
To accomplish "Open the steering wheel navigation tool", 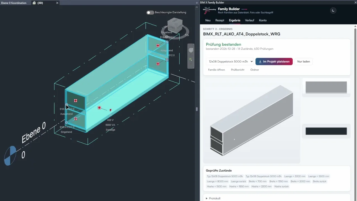I will [x=191, y=50].
